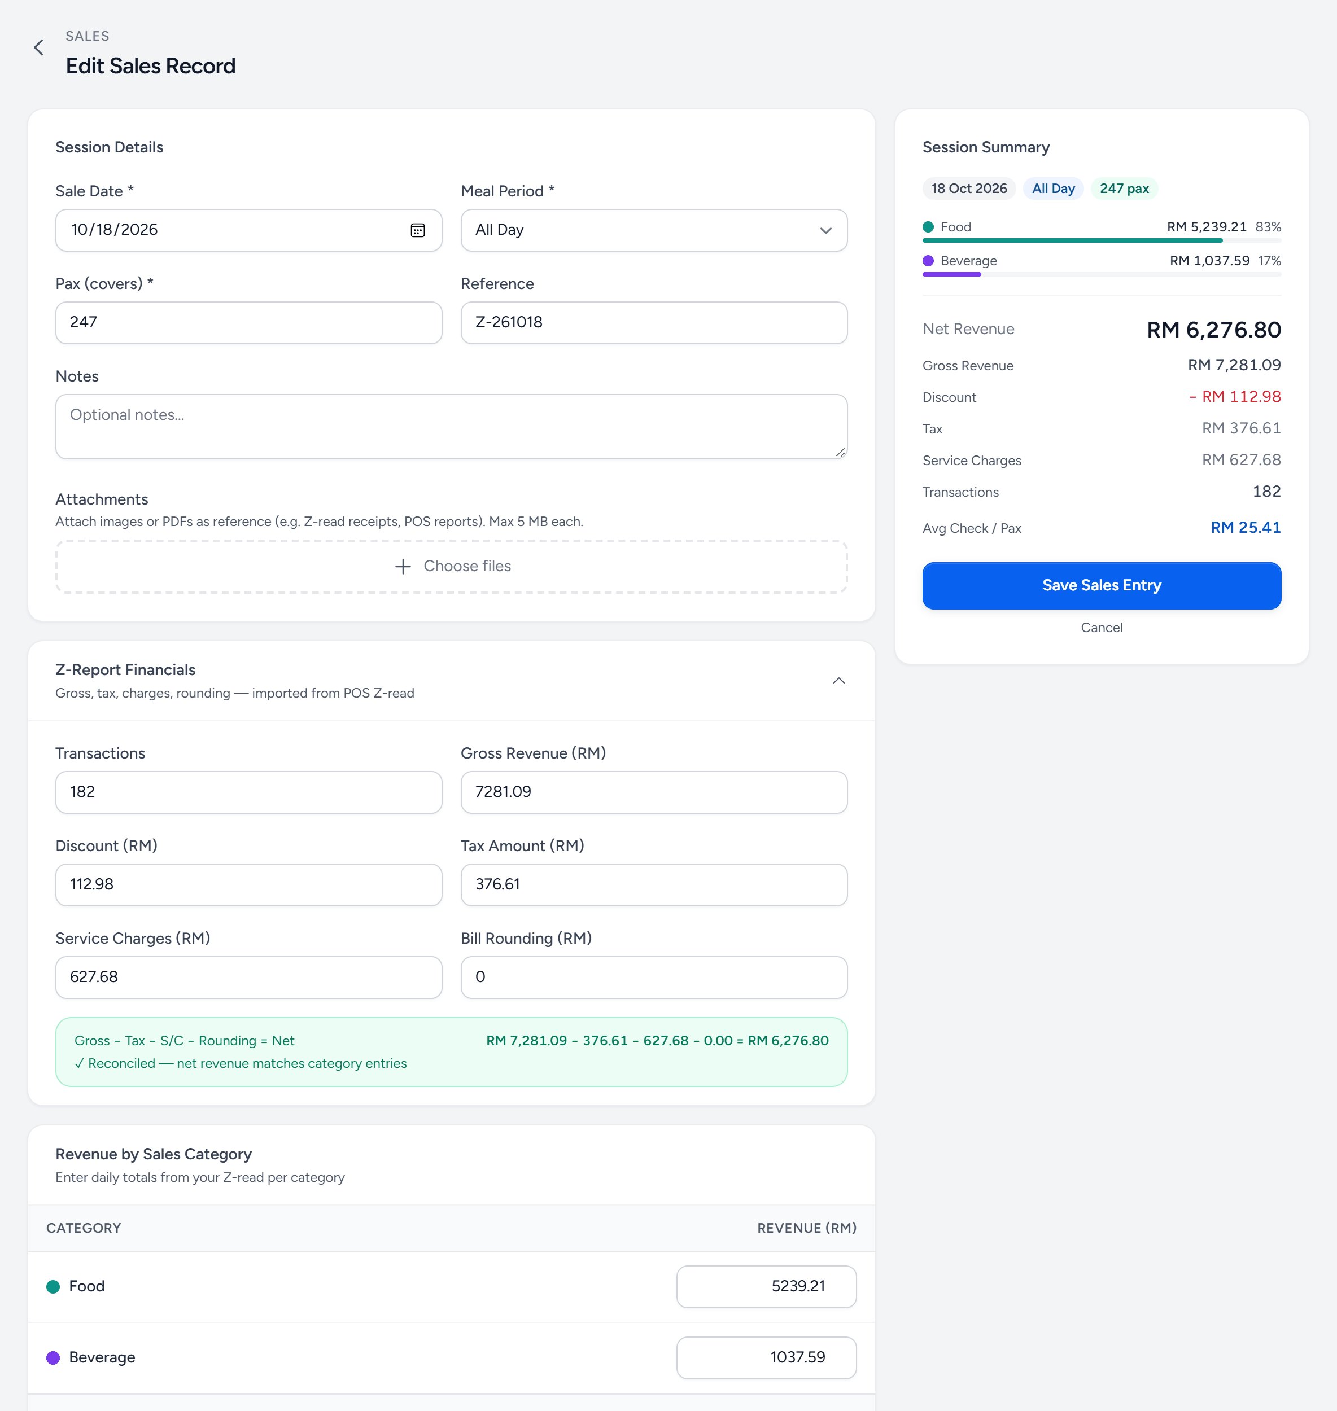Click the Beverage revenue input

click(x=766, y=1357)
